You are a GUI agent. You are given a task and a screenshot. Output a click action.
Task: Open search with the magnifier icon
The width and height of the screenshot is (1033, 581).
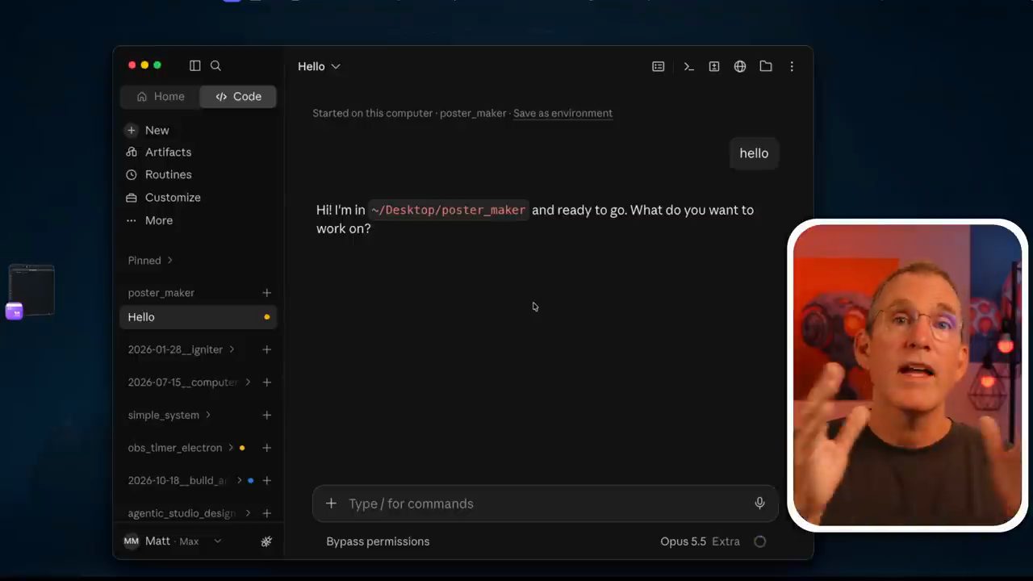coord(215,65)
